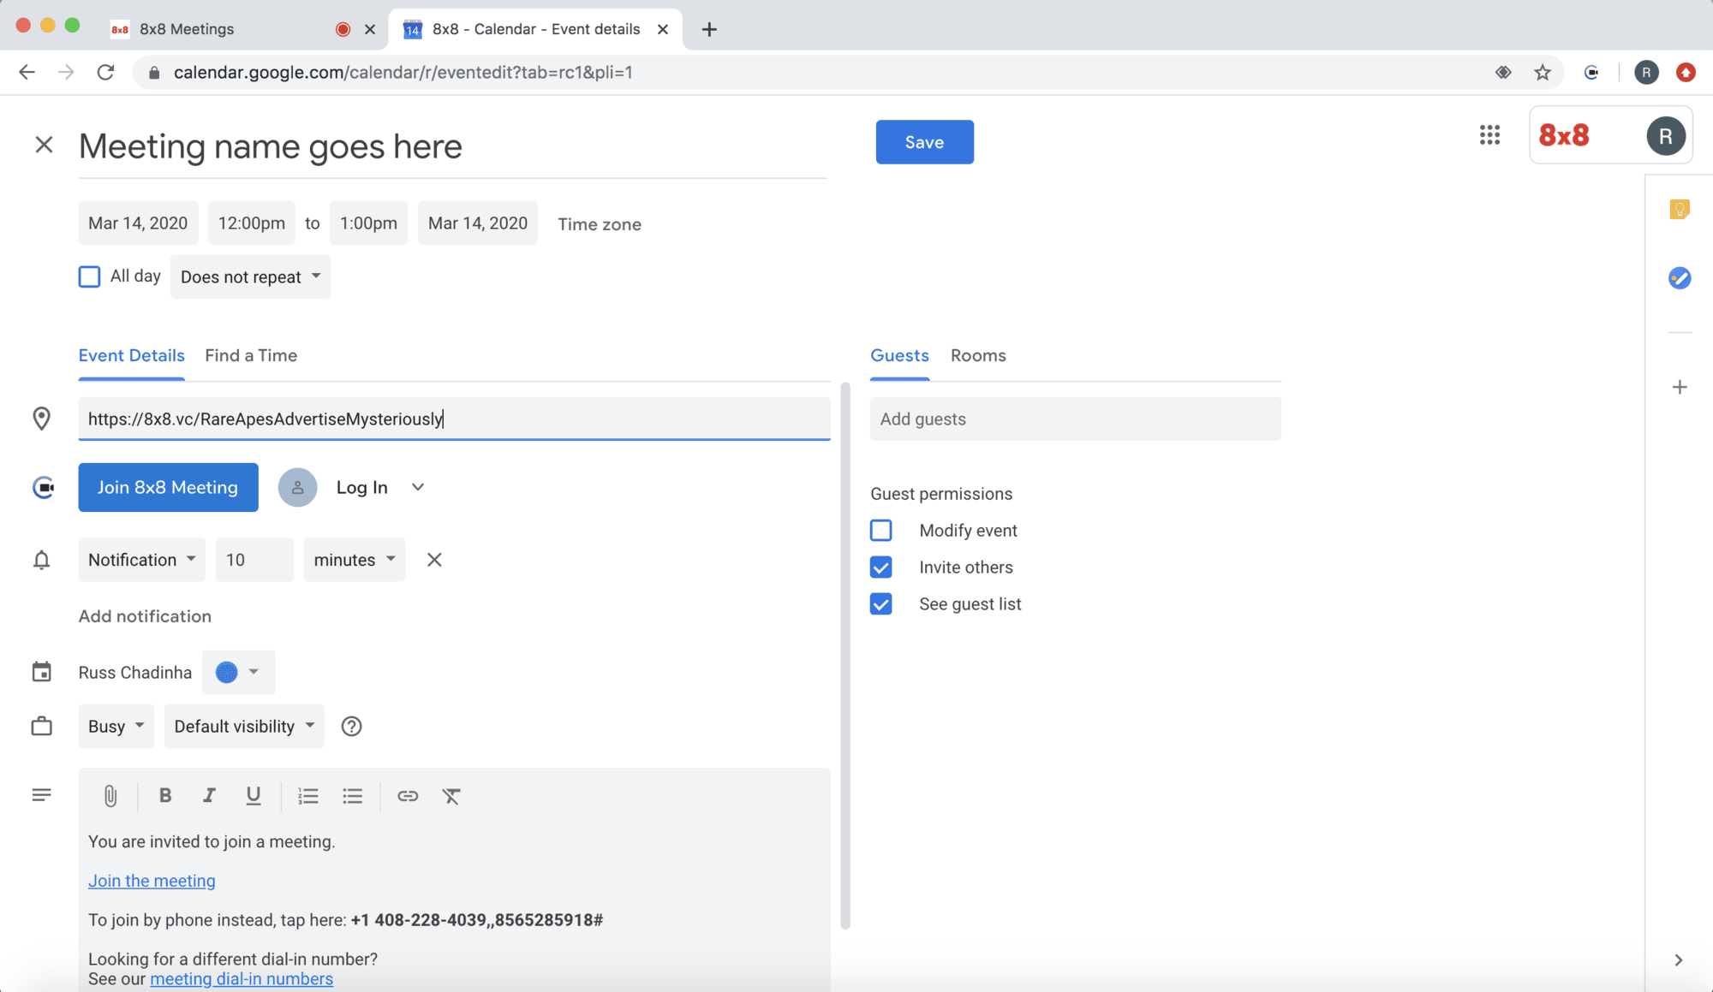Image resolution: width=1713 pixels, height=992 pixels.
Task: Click Add notification
Action: coord(145,616)
